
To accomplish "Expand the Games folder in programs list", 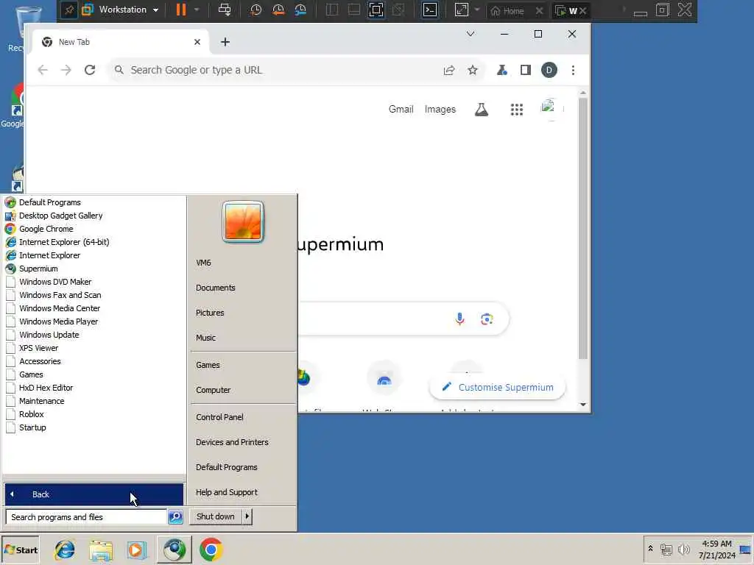I will [x=31, y=374].
